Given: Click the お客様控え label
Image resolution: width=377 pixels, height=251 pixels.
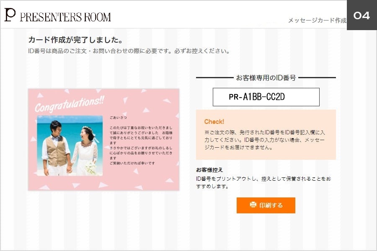Looking at the screenshot, I should pos(209,170).
